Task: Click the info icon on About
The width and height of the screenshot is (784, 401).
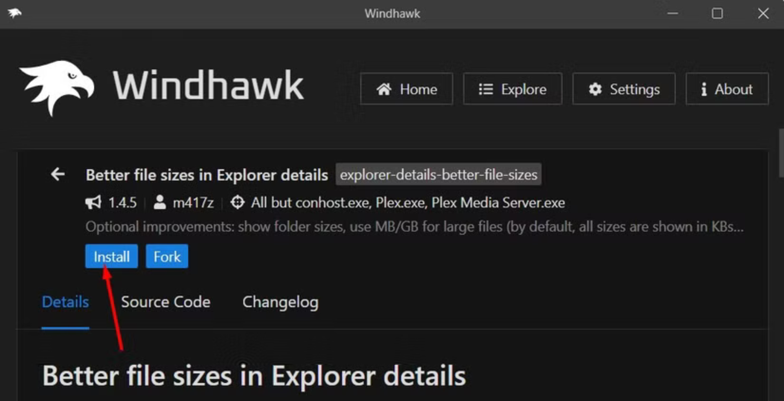Action: [704, 89]
